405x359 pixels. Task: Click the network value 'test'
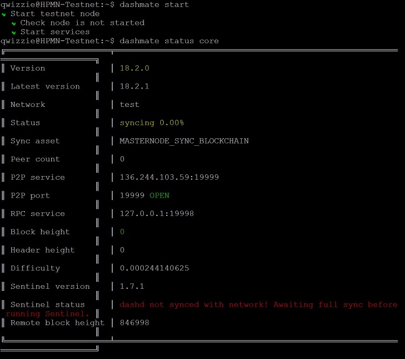pos(130,104)
